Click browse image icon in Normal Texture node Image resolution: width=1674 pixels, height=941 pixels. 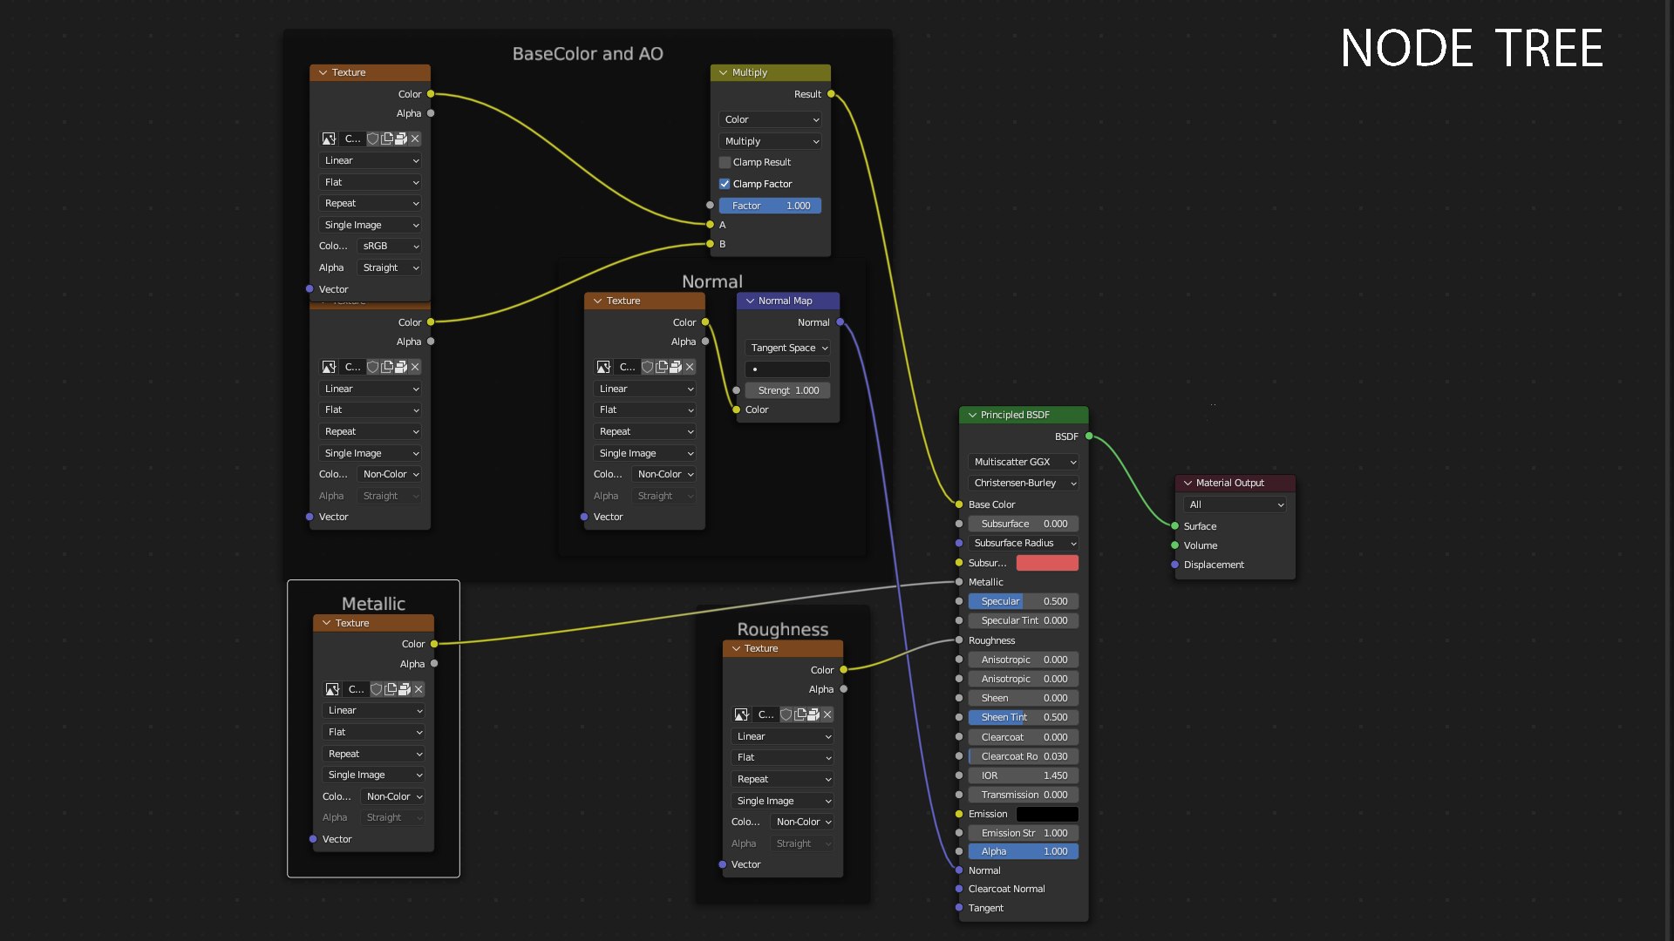(x=603, y=367)
